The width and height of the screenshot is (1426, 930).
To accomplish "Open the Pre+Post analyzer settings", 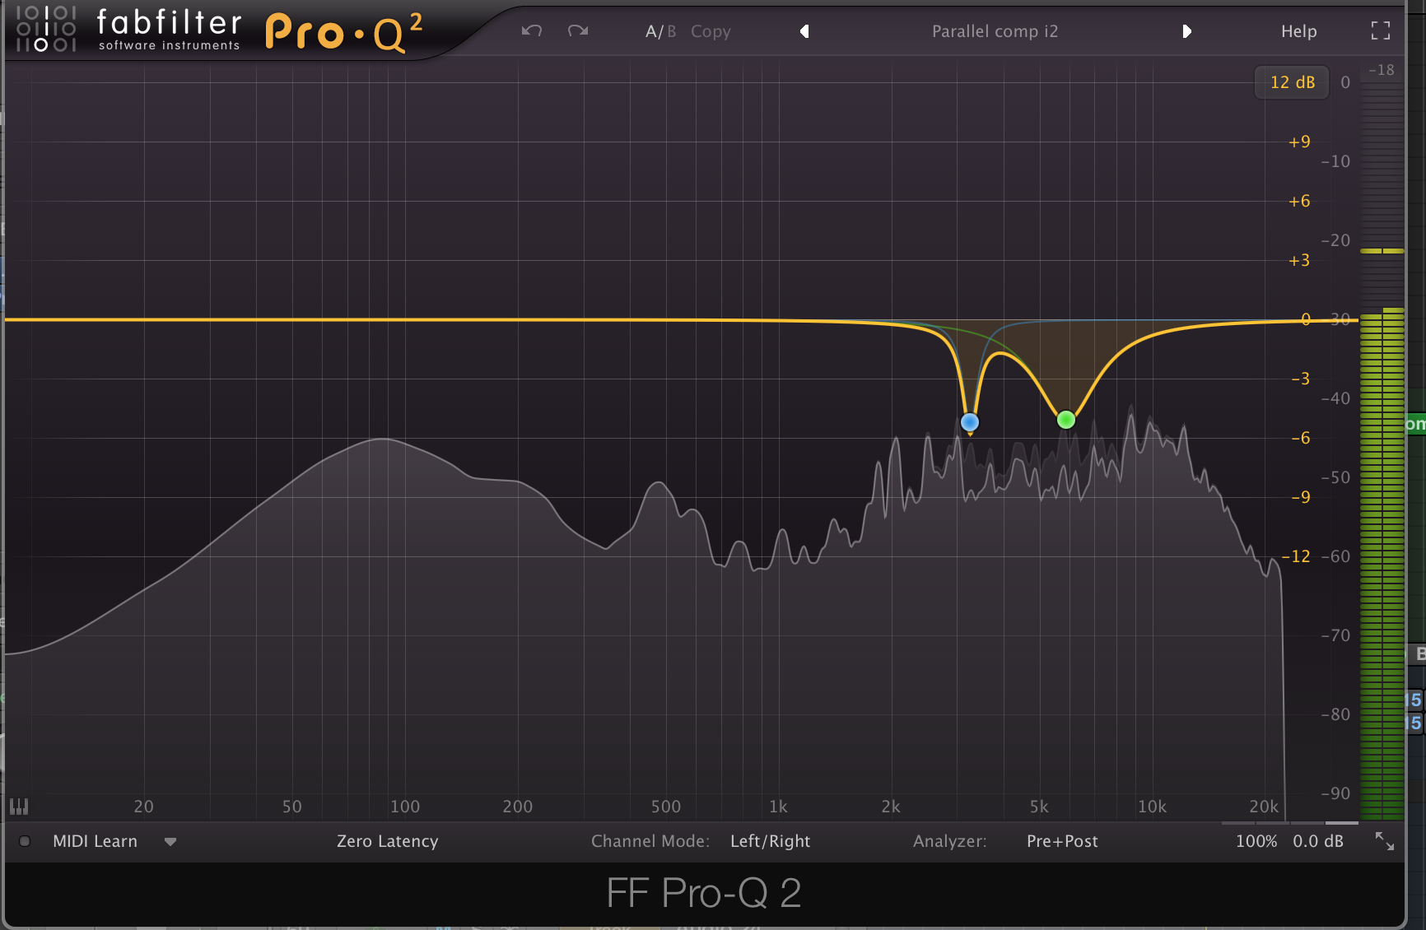I will click(1062, 841).
